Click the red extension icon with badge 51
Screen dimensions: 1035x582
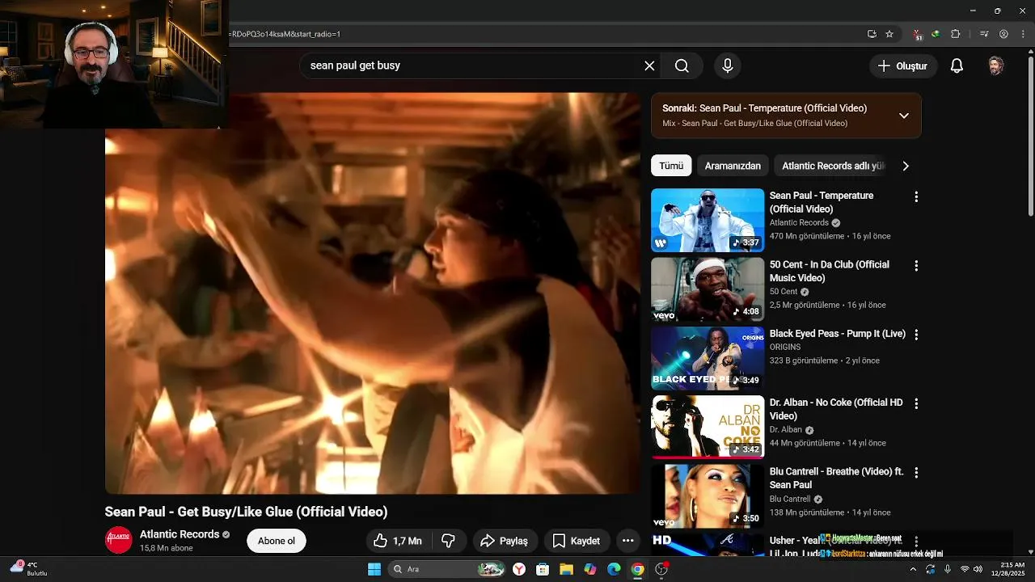tap(917, 35)
